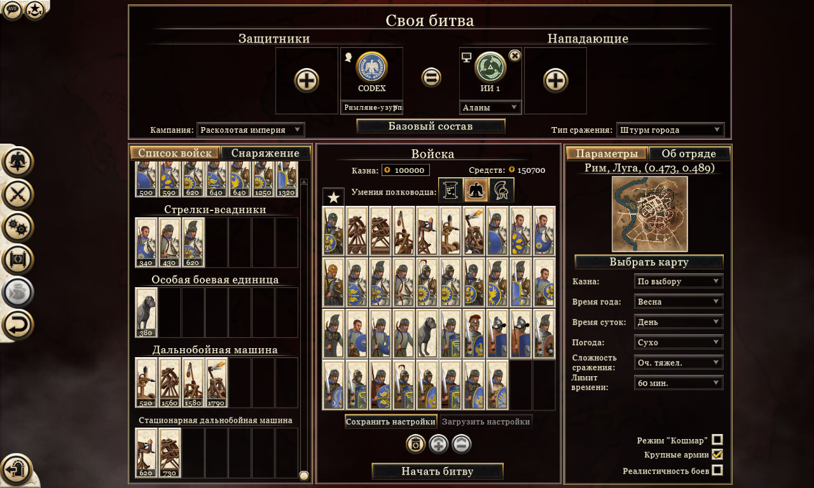Click the round AVE icon in the top-left corner
This screenshot has height=488, width=814.
click(x=13, y=10)
